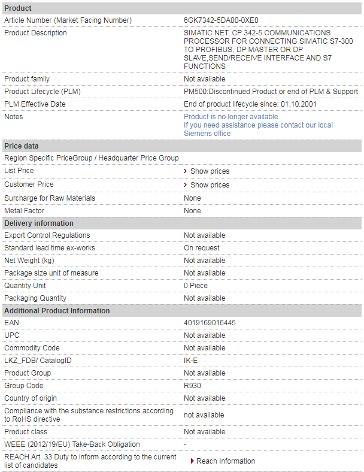Select article number 6GK7342-5DA00-0XE0
Image resolution: width=364 pixels, height=472 pixels.
(x=221, y=20)
